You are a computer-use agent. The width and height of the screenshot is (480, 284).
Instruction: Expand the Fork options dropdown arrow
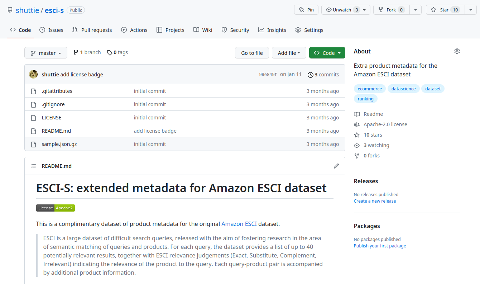pyautogui.click(x=416, y=10)
